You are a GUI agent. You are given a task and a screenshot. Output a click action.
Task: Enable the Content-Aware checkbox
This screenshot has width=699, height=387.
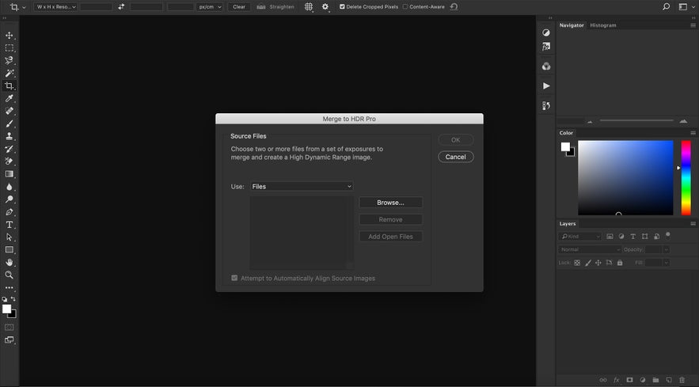coord(405,6)
